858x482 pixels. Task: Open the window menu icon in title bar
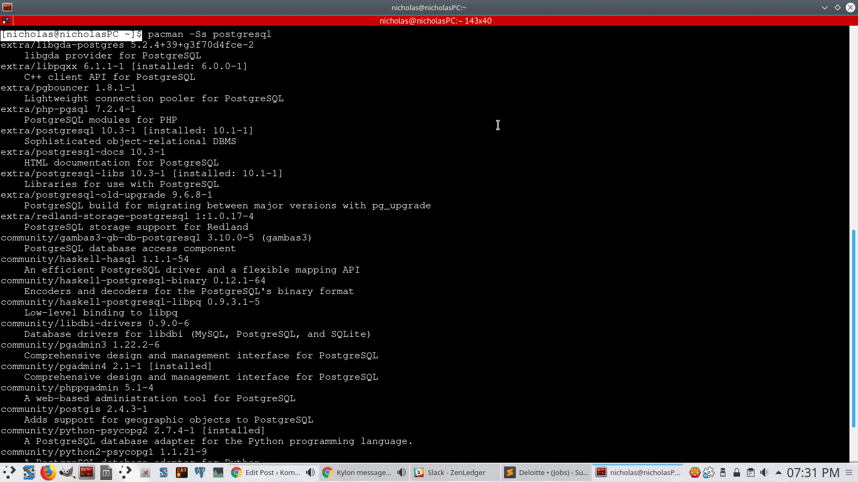point(8,7)
